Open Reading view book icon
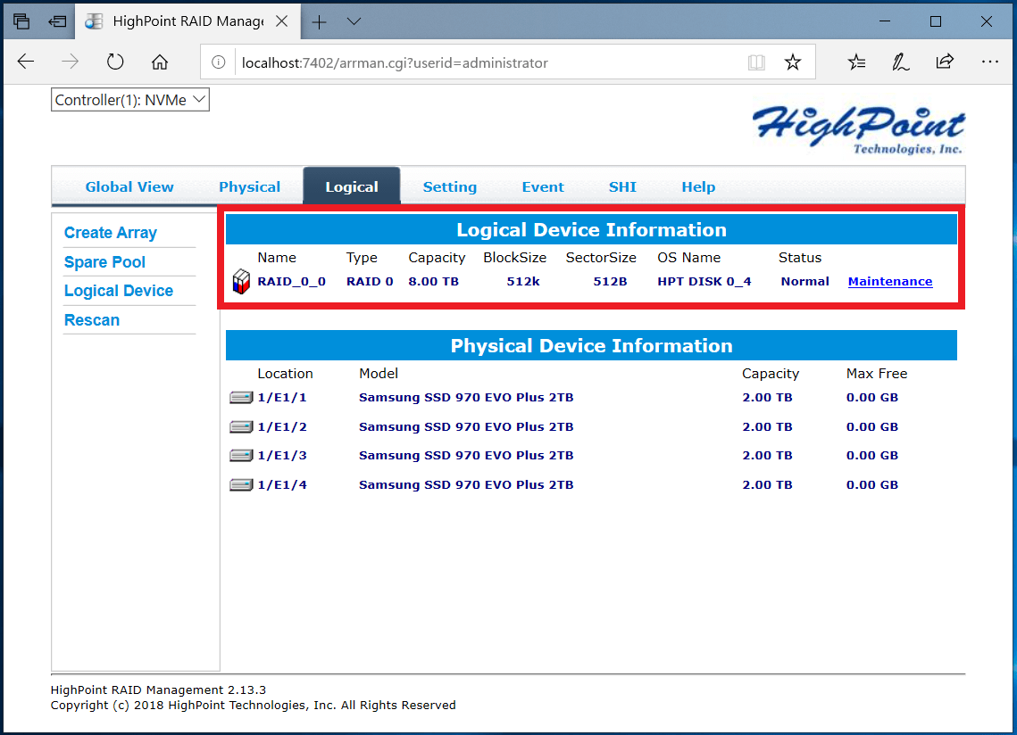 pos(756,62)
